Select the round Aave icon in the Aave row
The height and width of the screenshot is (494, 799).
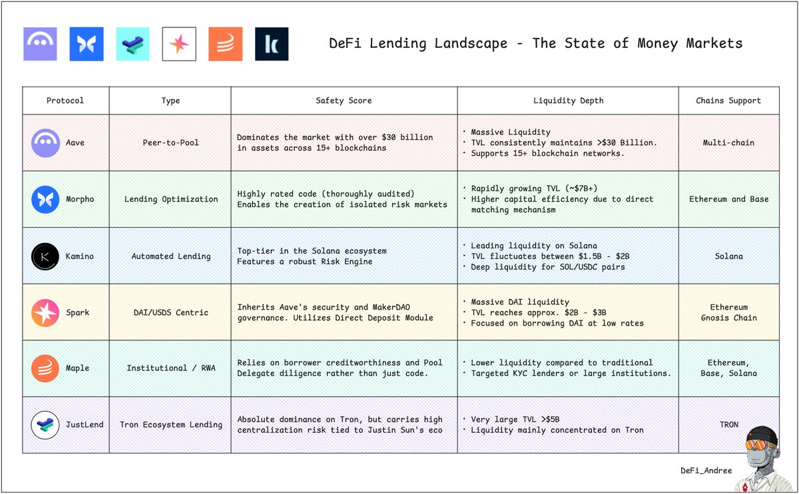pos(45,143)
